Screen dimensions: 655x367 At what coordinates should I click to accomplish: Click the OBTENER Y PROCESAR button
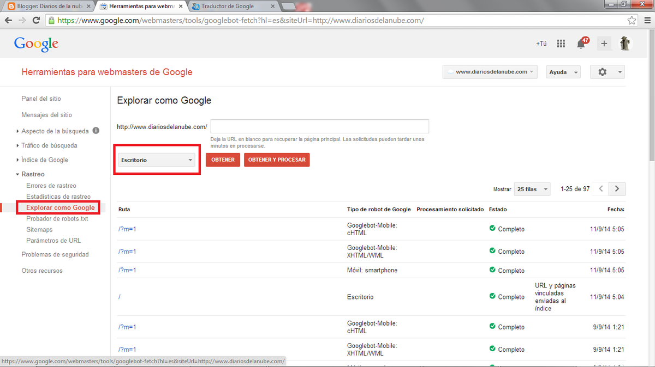point(277,160)
